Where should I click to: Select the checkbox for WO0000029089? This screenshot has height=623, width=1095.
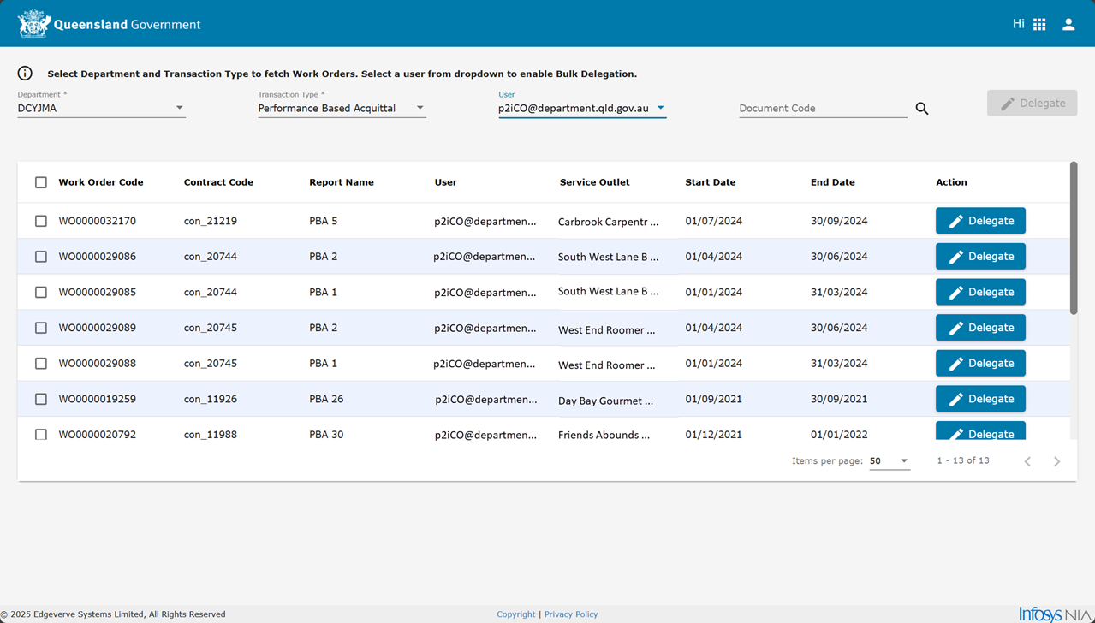(41, 328)
